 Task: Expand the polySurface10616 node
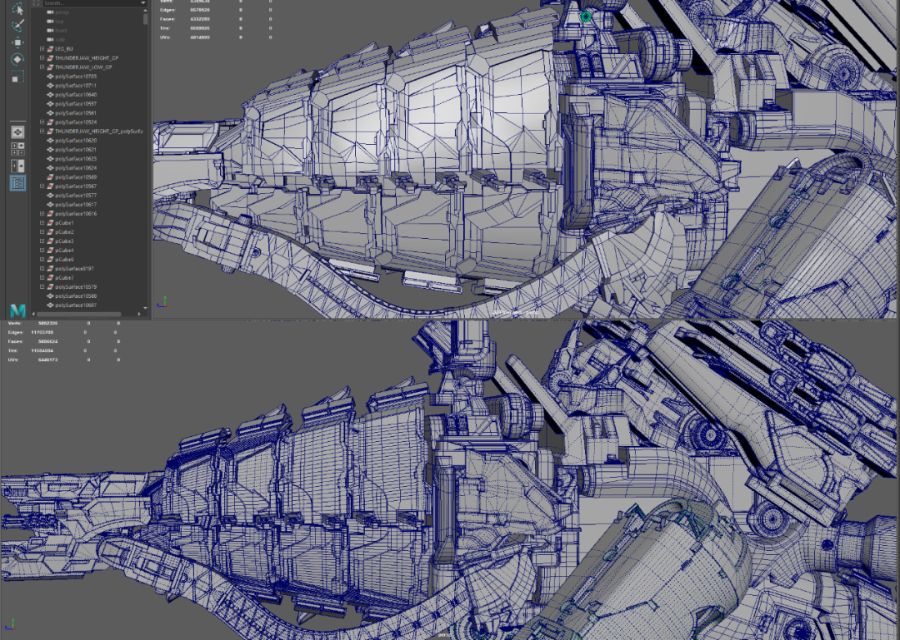tap(42, 214)
